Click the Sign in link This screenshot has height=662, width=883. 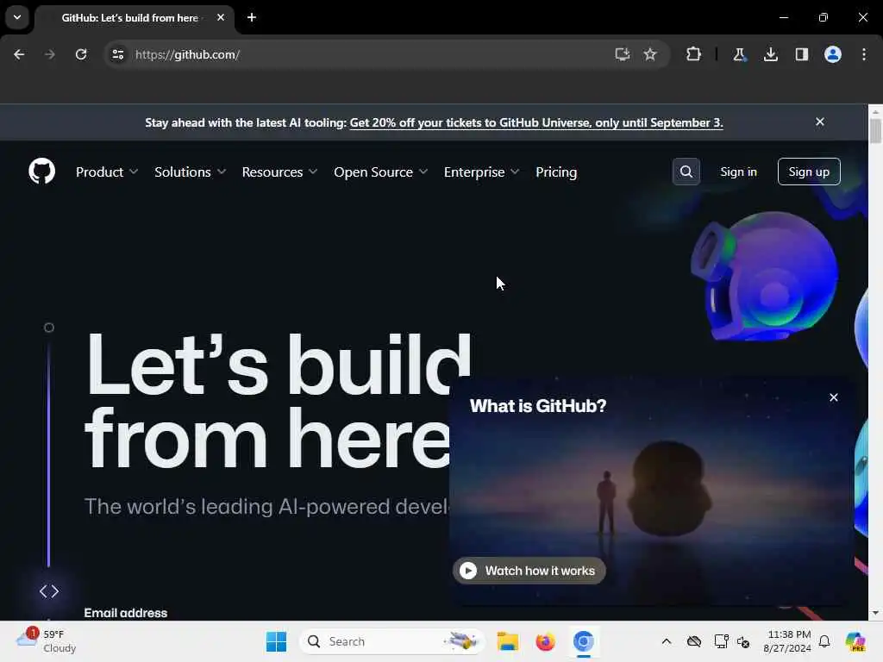tap(738, 172)
